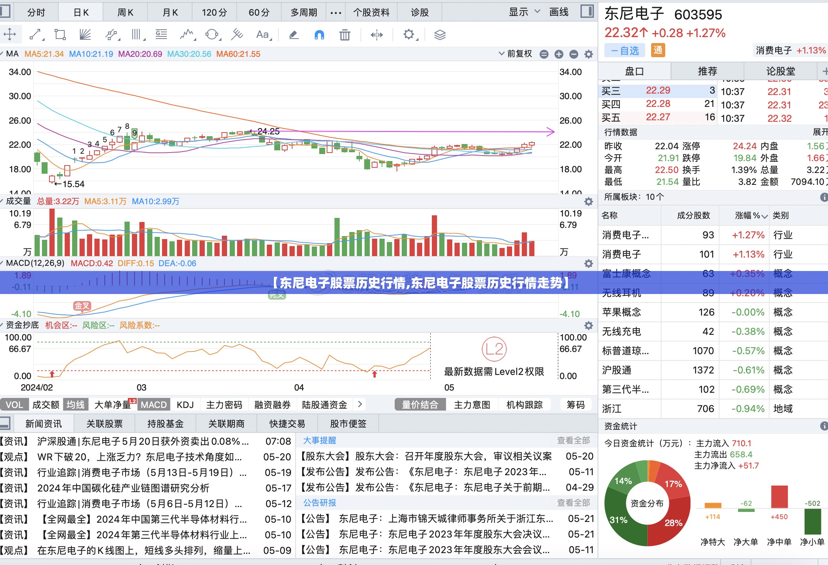Select the move crosshair drawing tool
The image size is (828, 565).
[10, 35]
